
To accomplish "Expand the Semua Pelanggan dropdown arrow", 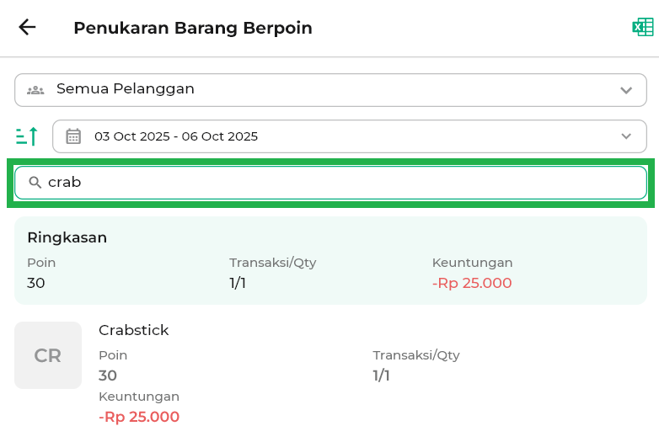I will [625, 89].
